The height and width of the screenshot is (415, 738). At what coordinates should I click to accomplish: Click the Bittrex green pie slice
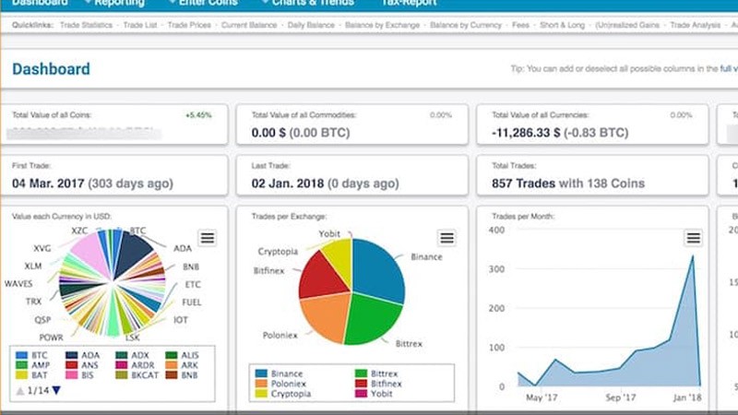374,321
